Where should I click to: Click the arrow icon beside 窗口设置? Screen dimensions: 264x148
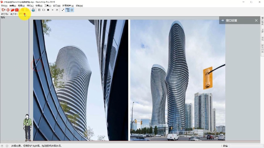click(223, 20)
